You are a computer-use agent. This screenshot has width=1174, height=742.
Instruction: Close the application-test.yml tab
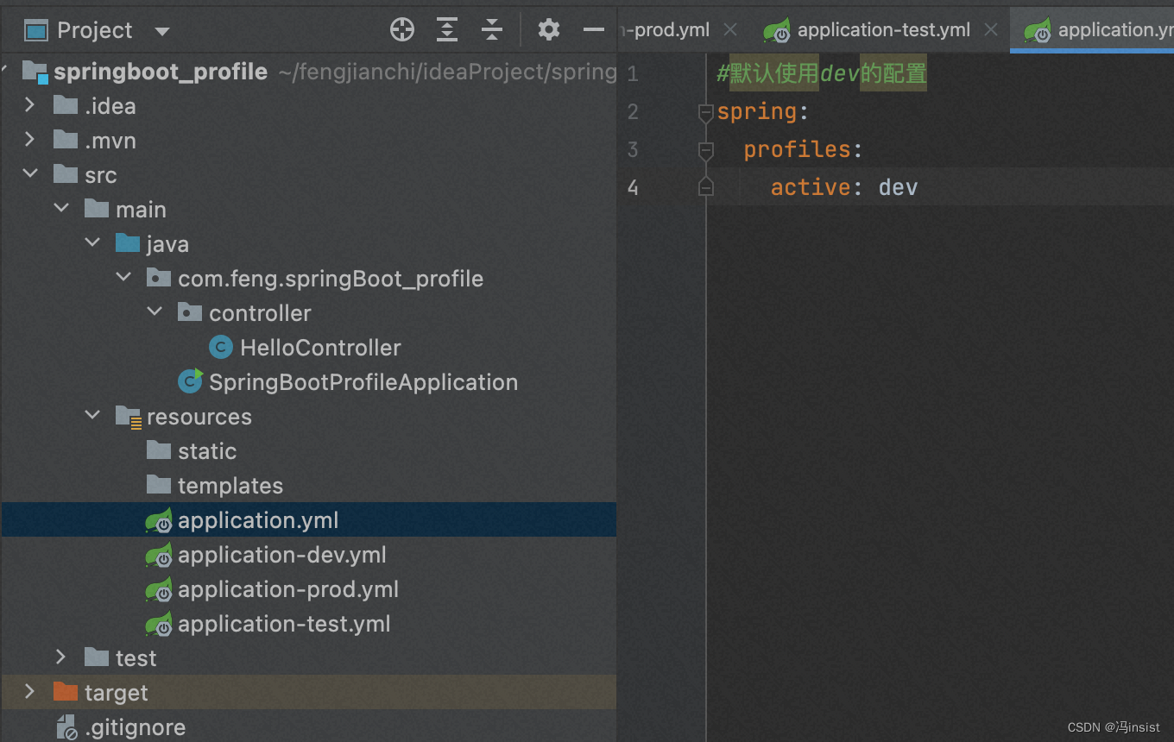[991, 30]
